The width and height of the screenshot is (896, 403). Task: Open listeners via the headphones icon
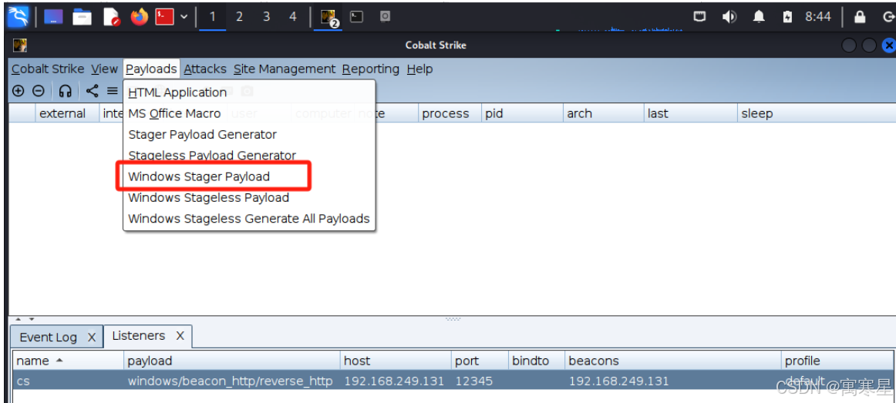tap(66, 91)
